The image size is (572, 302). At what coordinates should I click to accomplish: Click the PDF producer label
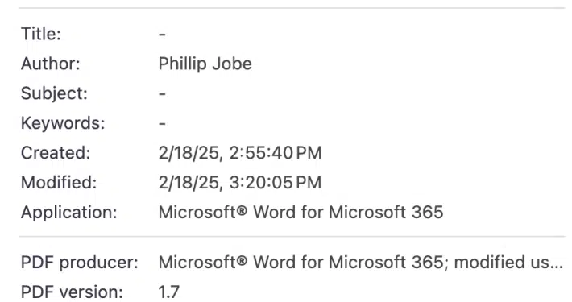click(x=80, y=263)
